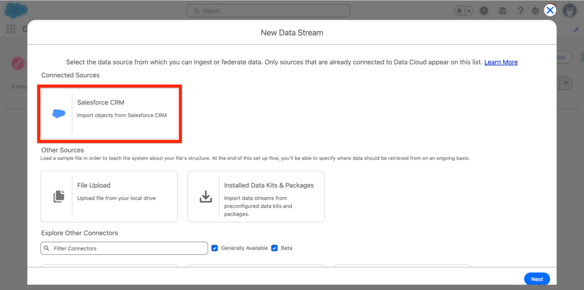Click in the global Search box
The image size is (584, 290).
[269, 11]
